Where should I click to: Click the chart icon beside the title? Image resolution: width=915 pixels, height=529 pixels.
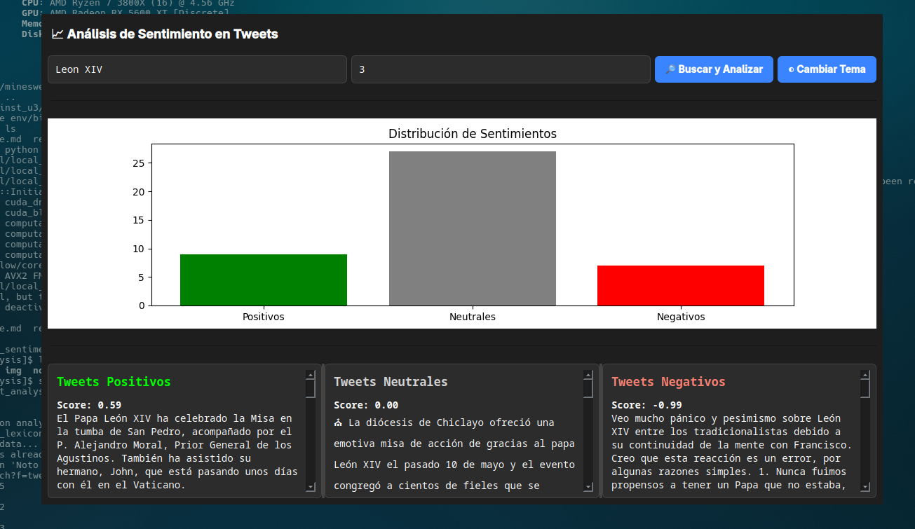click(57, 34)
